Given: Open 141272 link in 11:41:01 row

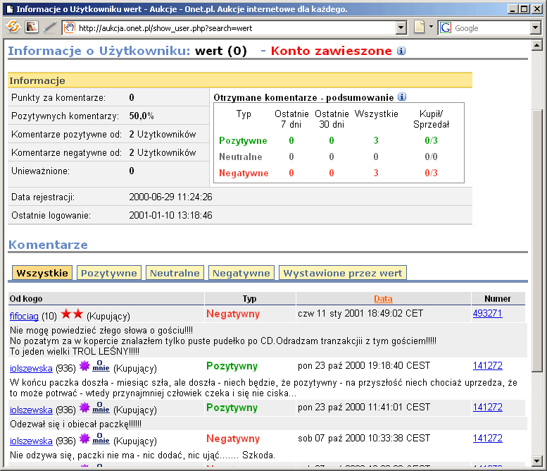Looking at the screenshot, I should [x=487, y=408].
